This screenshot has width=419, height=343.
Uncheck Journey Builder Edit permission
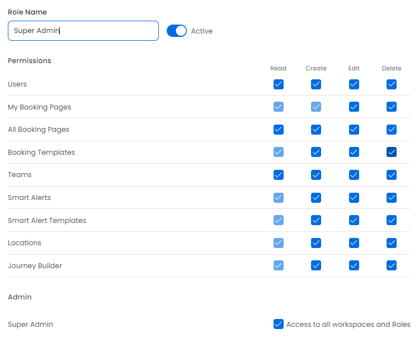pyautogui.click(x=354, y=265)
